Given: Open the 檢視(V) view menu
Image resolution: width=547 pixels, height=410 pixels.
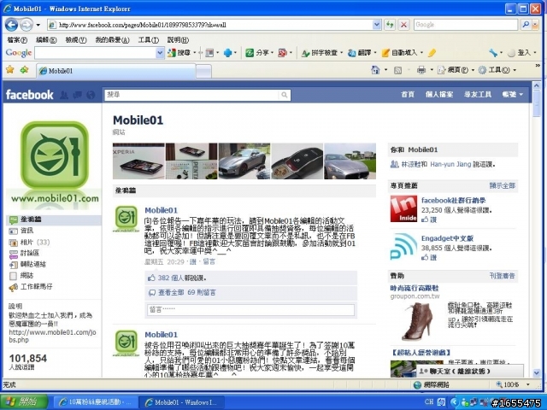Looking at the screenshot, I should (x=76, y=40).
